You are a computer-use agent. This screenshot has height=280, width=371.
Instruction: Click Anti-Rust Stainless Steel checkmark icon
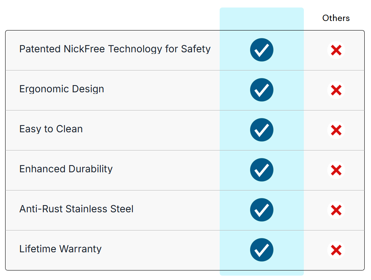coord(262,210)
